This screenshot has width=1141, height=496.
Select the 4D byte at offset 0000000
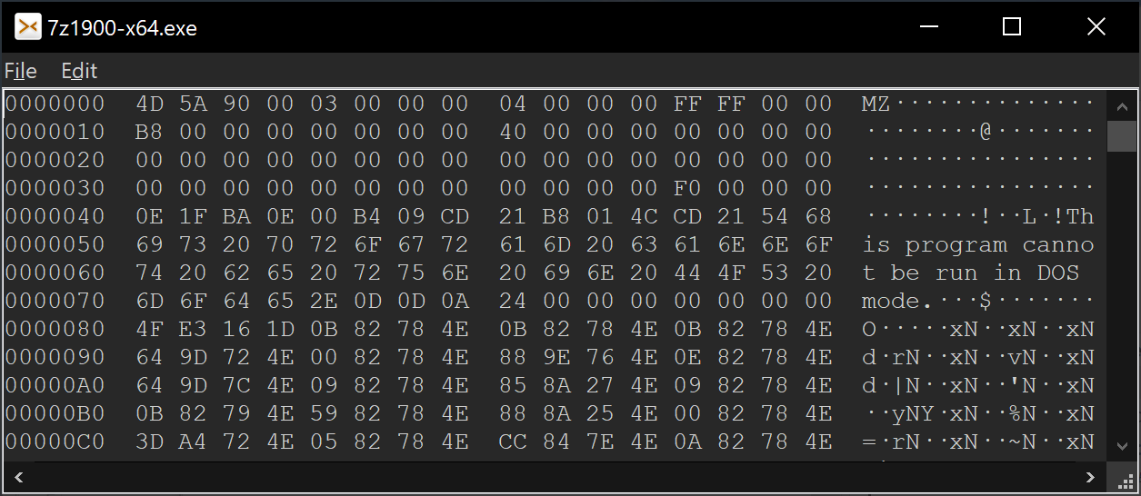(147, 104)
